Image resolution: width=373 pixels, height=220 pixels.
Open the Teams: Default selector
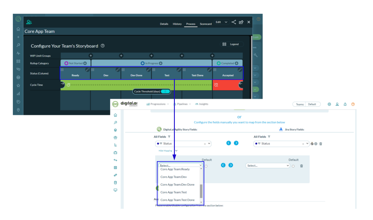point(307,104)
